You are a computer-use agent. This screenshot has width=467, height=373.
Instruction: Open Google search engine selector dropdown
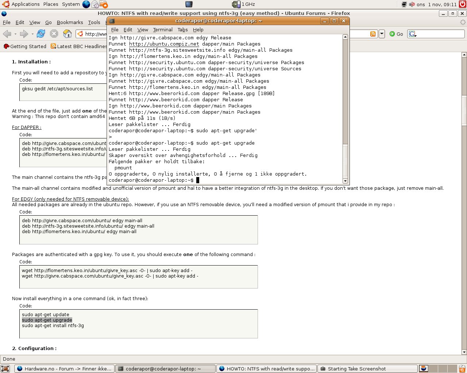413,34
